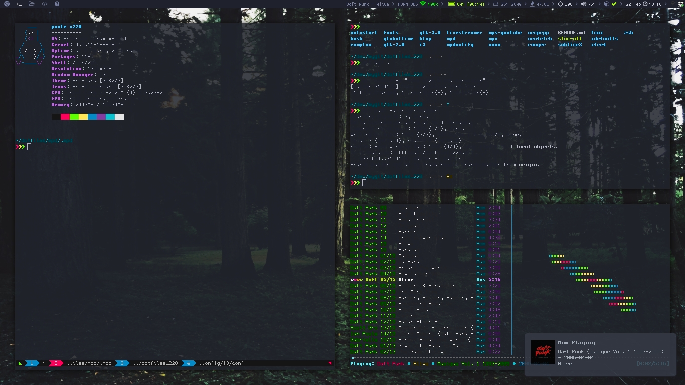
Task: Click the disk usage icon
Action: pos(496,4)
